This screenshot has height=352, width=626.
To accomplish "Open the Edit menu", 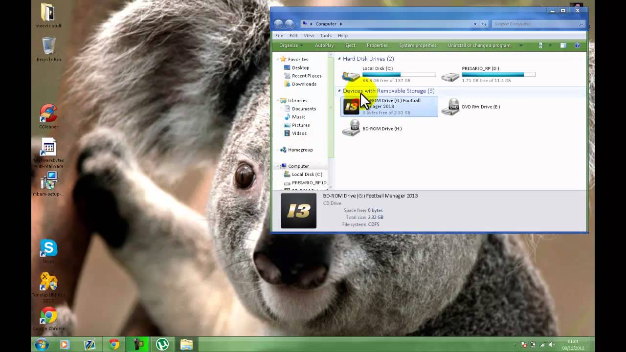I will point(293,36).
